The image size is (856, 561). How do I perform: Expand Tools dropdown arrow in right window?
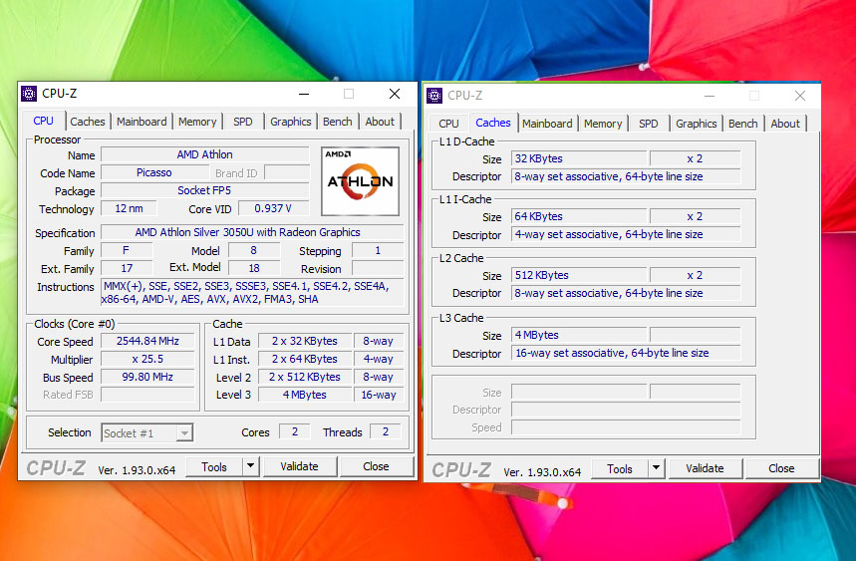coord(656,468)
